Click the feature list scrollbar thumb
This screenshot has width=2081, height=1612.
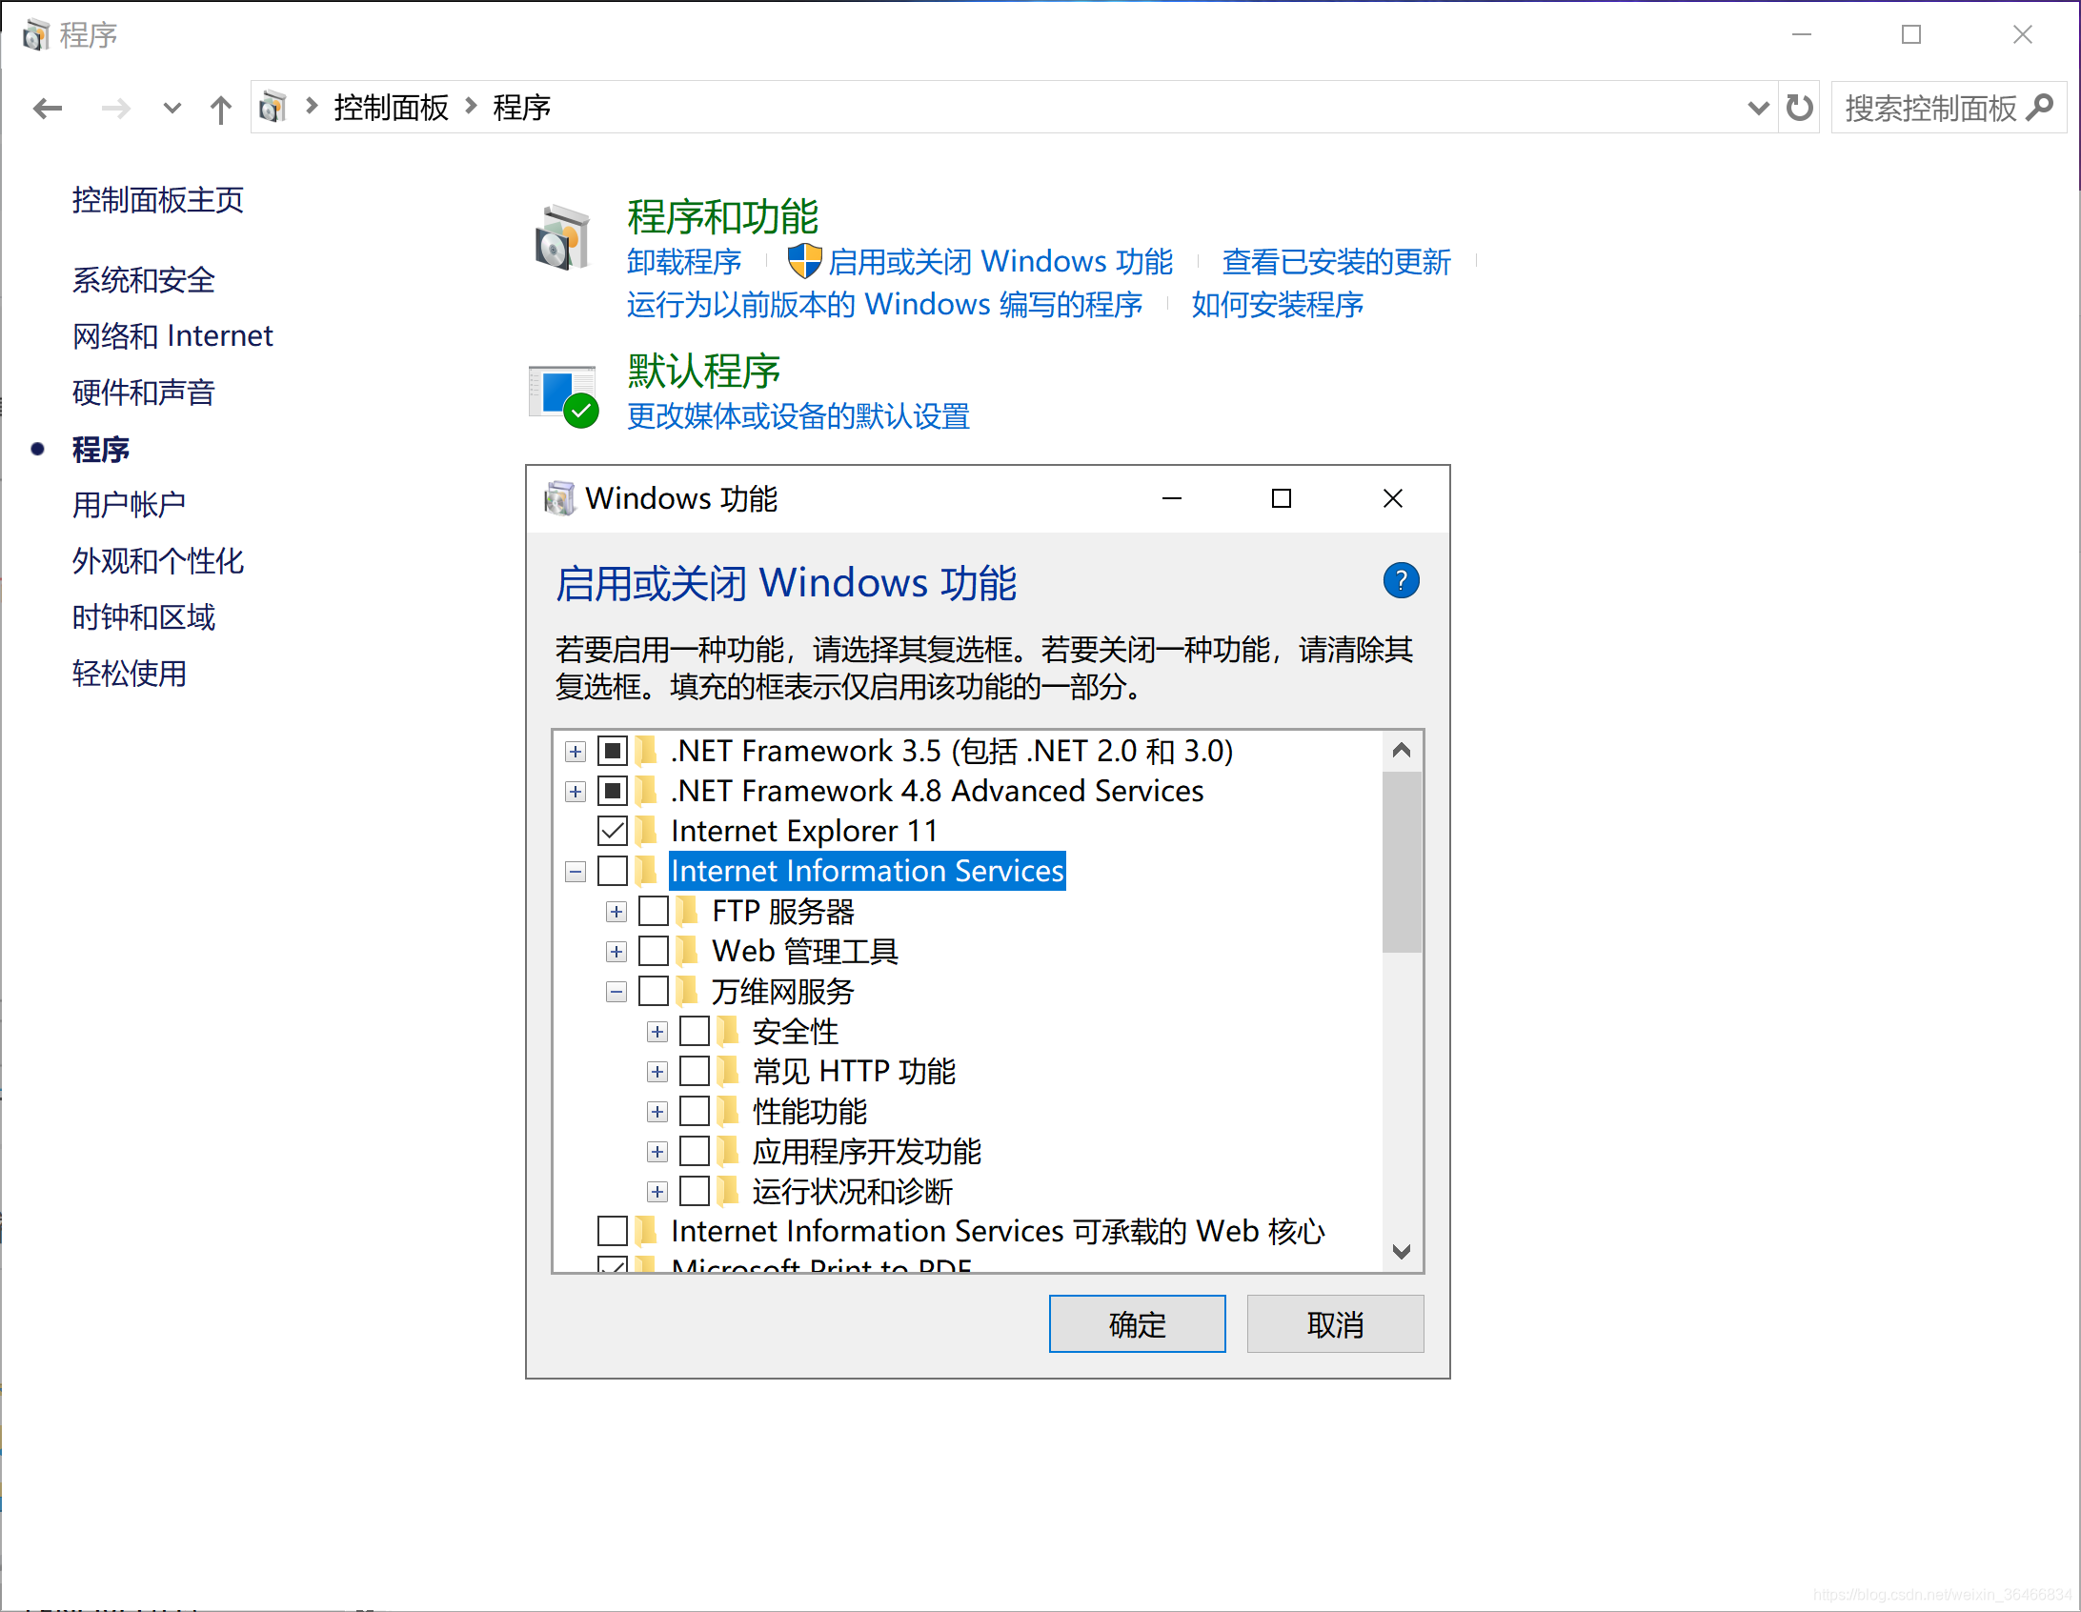(x=1401, y=862)
